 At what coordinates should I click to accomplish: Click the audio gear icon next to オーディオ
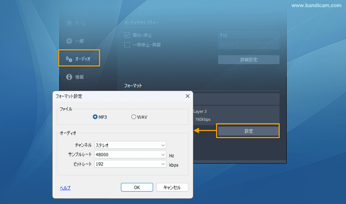(x=69, y=59)
